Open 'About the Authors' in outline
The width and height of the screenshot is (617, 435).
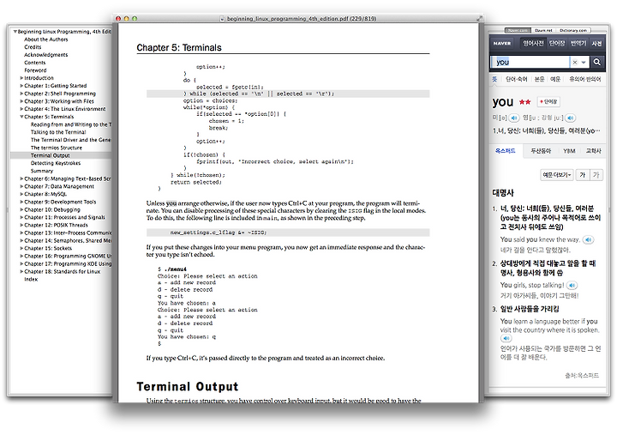pyautogui.click(x=45, y=39)
